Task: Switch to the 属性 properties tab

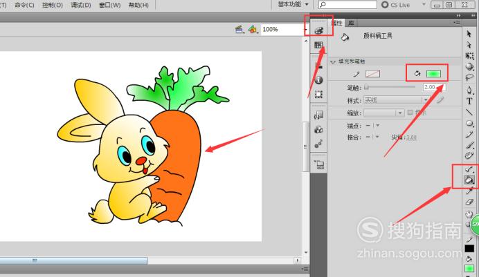Action: [x=337, y=23]
